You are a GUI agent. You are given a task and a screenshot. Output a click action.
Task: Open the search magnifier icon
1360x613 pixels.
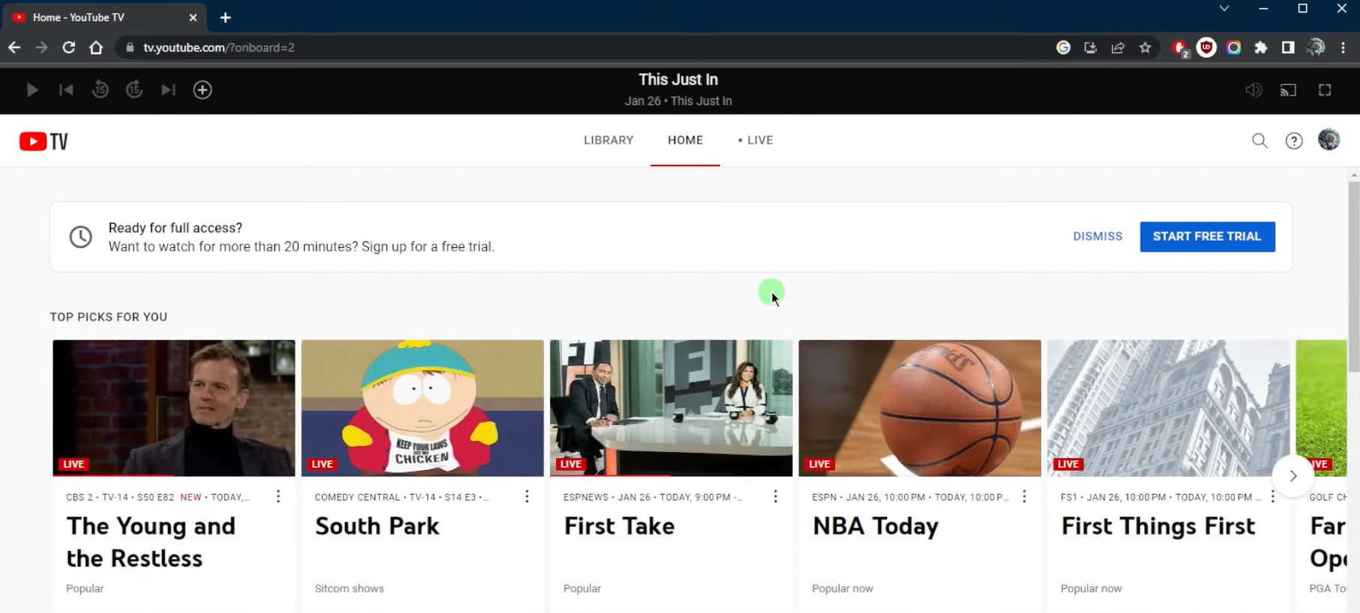pos(1260,141)
